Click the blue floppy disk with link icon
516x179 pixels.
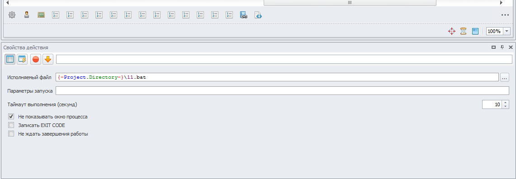[x=243, y=15]
